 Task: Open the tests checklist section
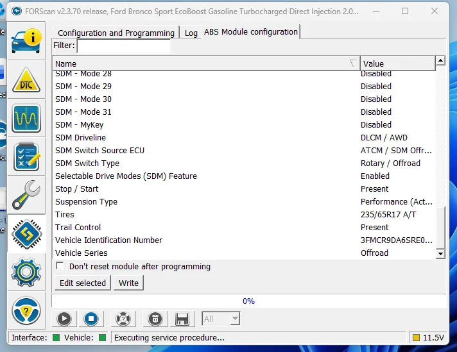coord(26,157)
